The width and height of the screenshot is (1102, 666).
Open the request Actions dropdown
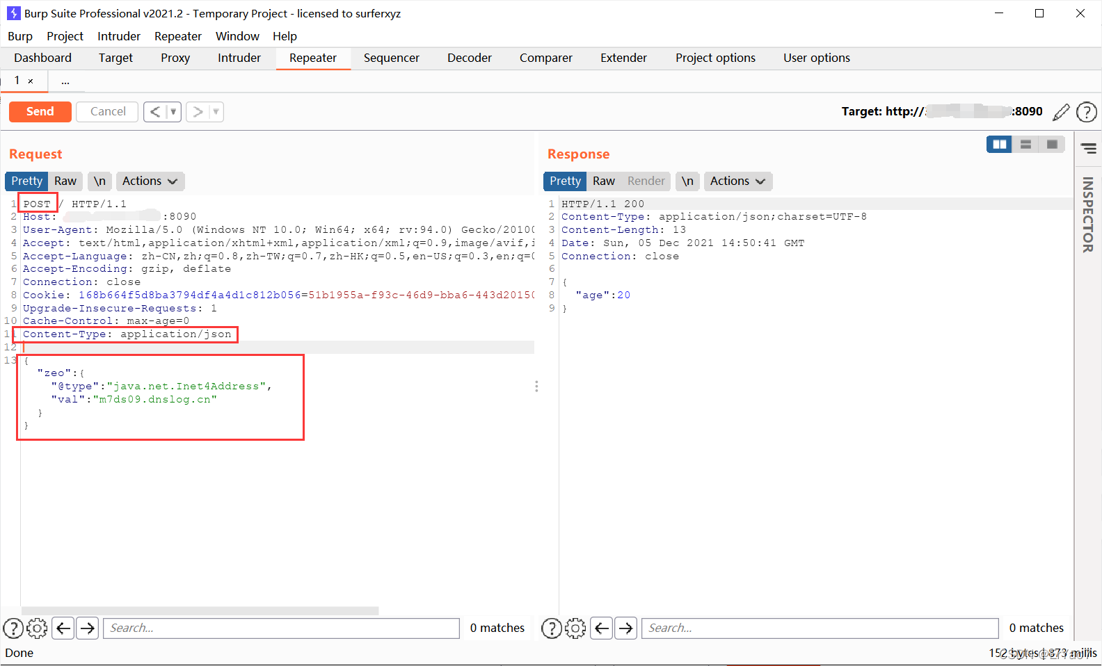150,181
